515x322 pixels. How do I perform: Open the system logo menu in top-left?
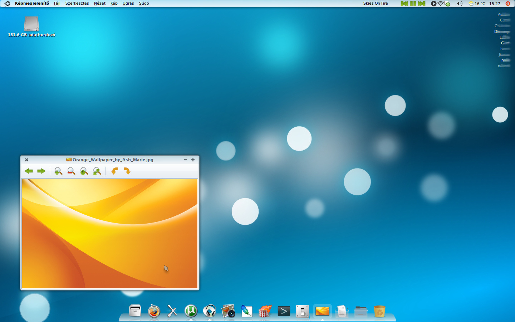(x=7, y=4)
